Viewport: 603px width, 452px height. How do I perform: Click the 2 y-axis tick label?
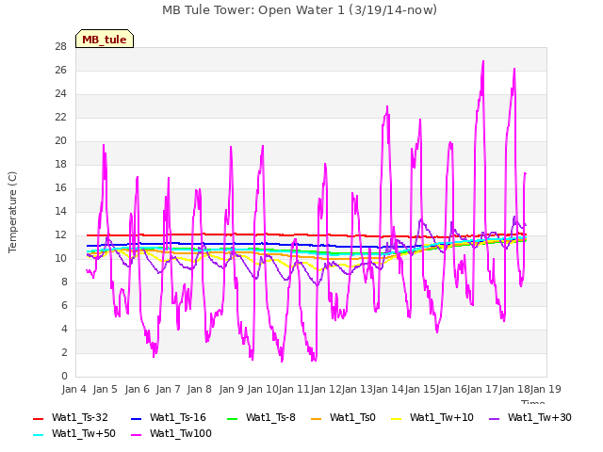[x=64, y=353]
